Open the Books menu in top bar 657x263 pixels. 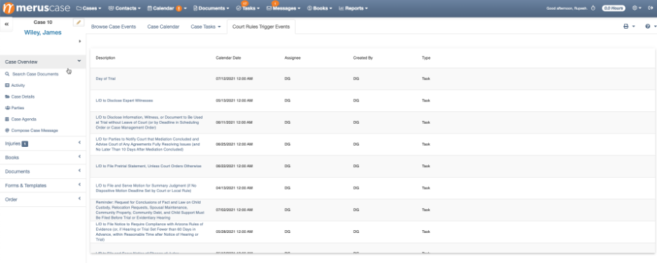coord(319,8)
